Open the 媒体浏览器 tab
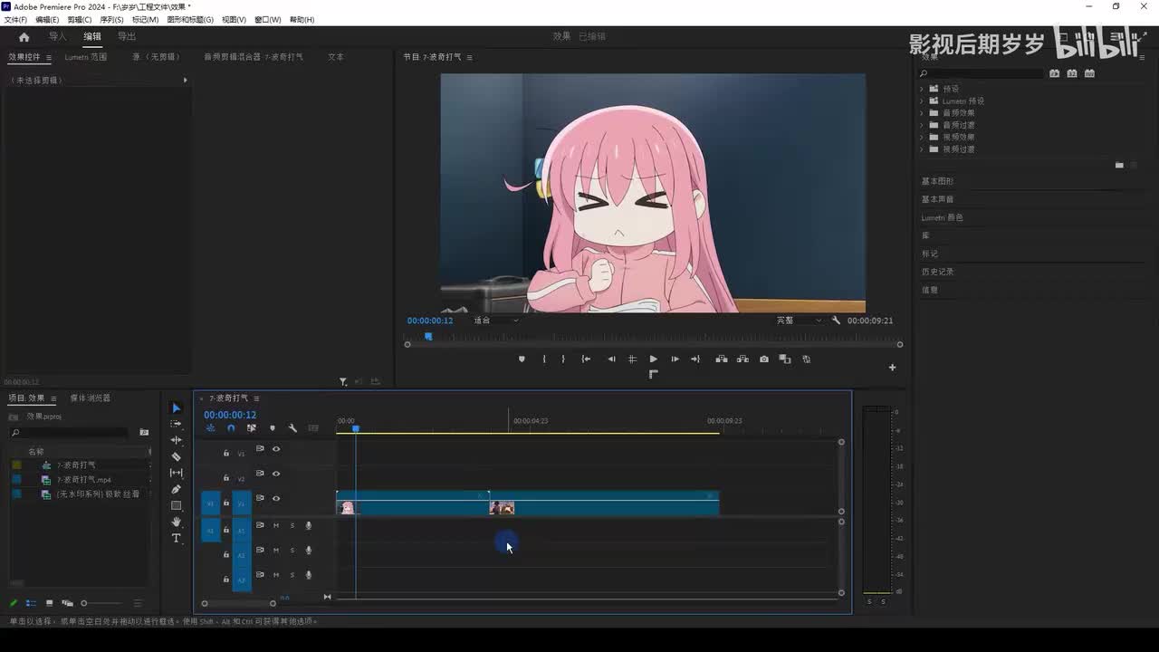This screenshot has width=1159, height=652. point(91,398)
